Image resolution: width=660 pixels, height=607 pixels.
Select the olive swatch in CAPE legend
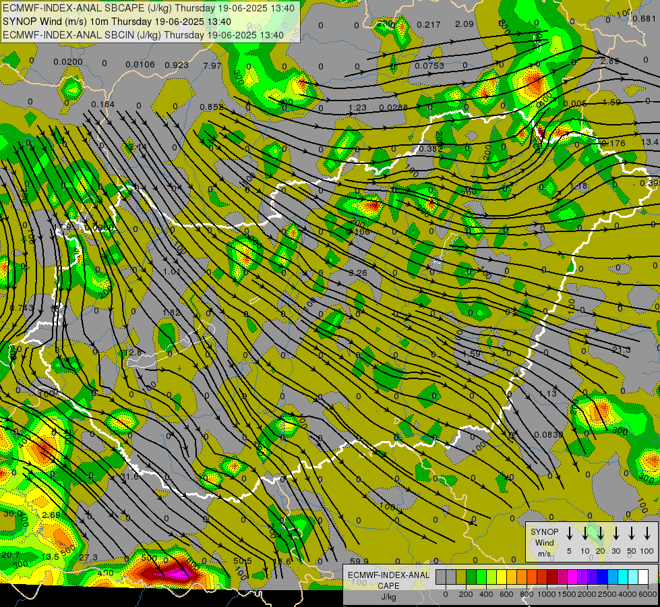coord(461,577)
